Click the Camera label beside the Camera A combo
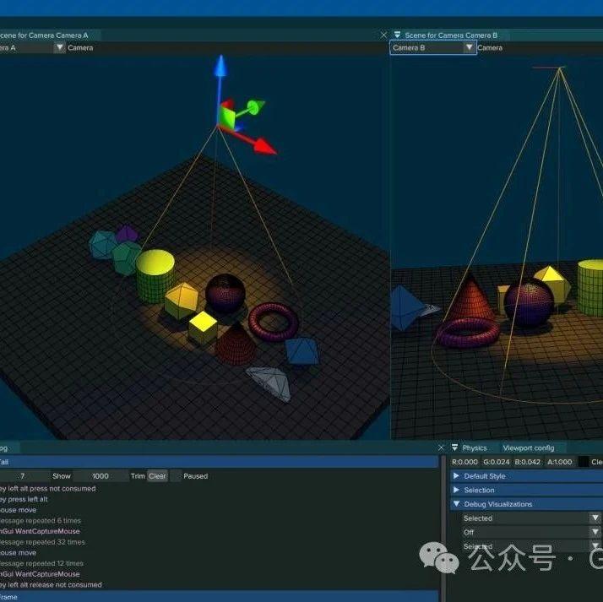Image resolution: width=603 pixels, height=602 pixels. click(x=80, y=47)
